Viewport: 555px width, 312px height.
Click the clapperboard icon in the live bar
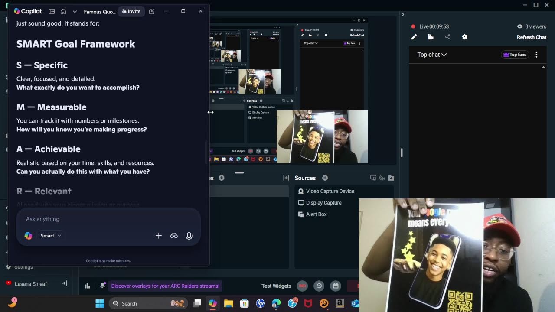(x=431, y=37)
